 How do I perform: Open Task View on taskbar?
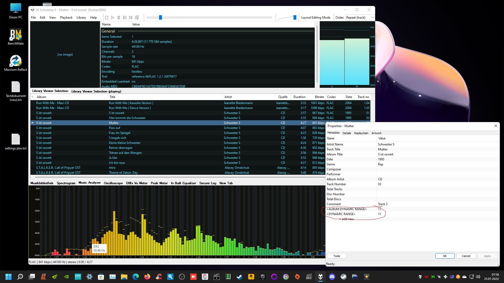[x=32, y=277]
